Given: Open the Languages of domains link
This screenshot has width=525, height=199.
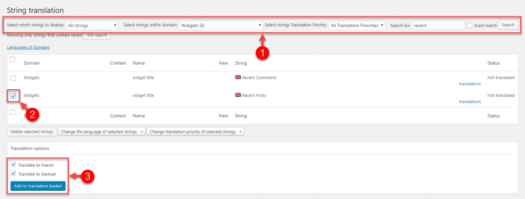Looking at the screenshot, I should point(28,47).
